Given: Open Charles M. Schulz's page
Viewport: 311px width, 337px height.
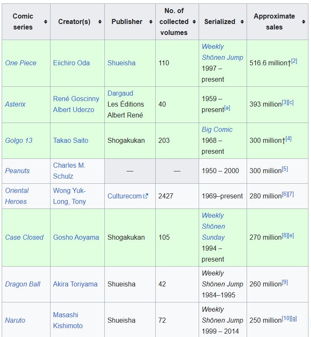Looking at the screenshot, I should pos(69,171).
